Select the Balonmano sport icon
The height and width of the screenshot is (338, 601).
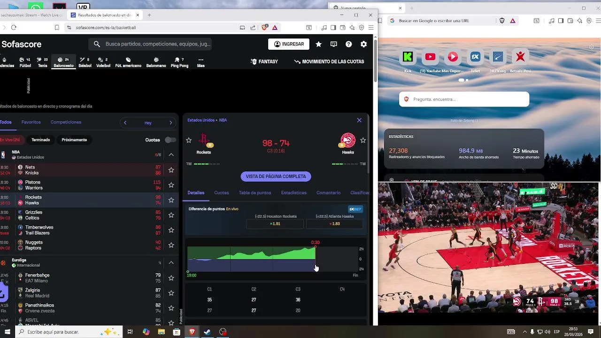(156, 62)
